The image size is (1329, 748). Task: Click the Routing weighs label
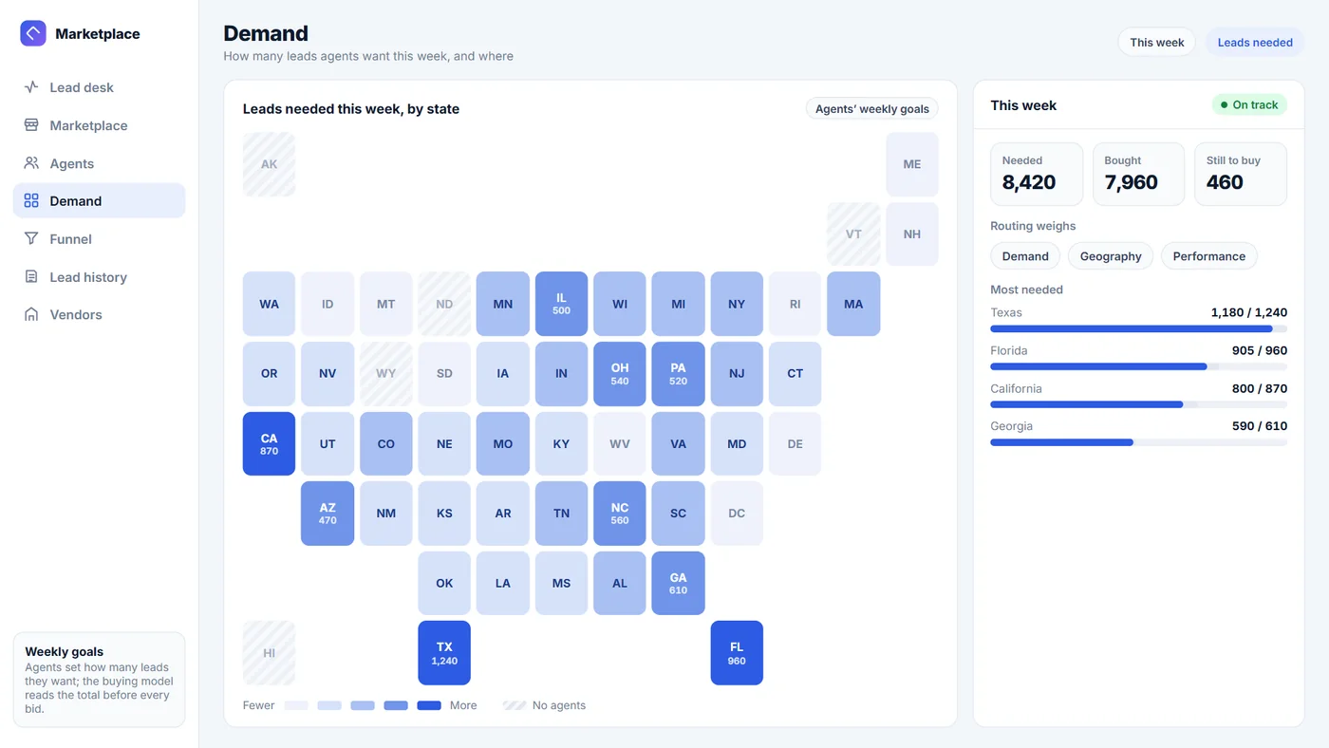pos(1033,226)
